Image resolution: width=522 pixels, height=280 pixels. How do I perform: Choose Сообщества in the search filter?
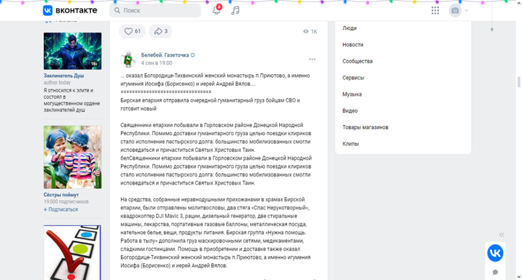point(357,62)
